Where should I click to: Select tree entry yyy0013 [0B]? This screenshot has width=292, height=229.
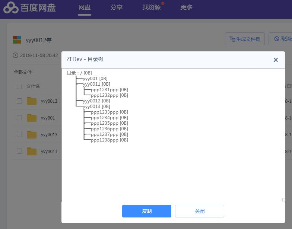96,106
